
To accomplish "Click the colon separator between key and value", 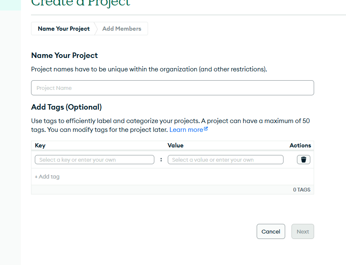I will pos(161,160).
